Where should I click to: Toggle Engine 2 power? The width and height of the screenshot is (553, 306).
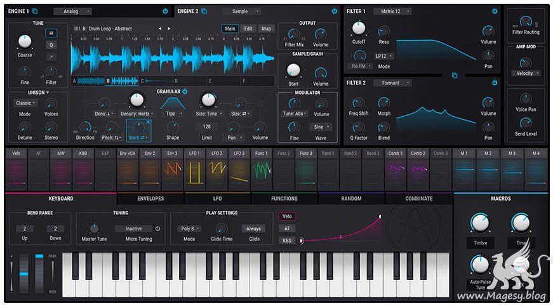[x=335, y=11]
